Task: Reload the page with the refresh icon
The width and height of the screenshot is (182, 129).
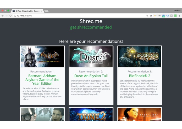Action: click(10, 16)
